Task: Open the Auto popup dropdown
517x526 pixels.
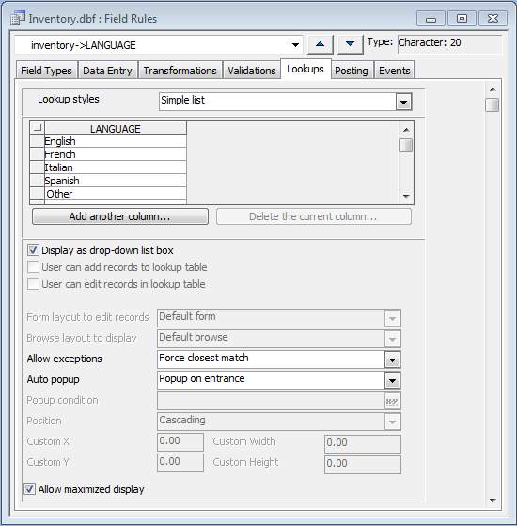Action: (392, 381)
